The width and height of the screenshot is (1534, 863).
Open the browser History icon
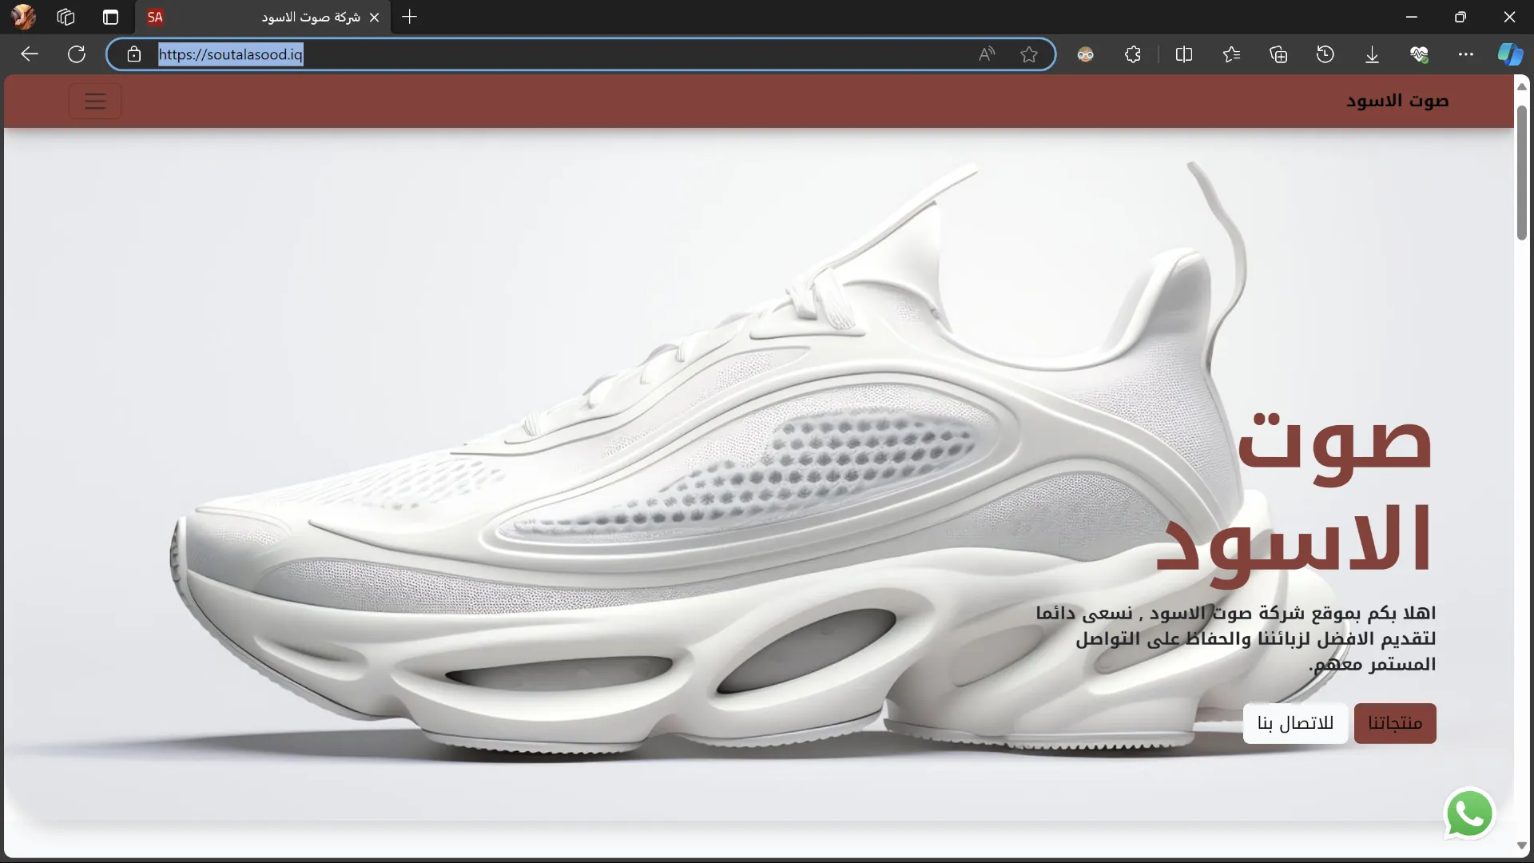coord(1325,54)
